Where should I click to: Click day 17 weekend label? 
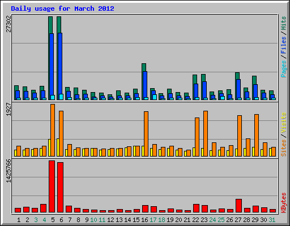(x=153, y=220)
